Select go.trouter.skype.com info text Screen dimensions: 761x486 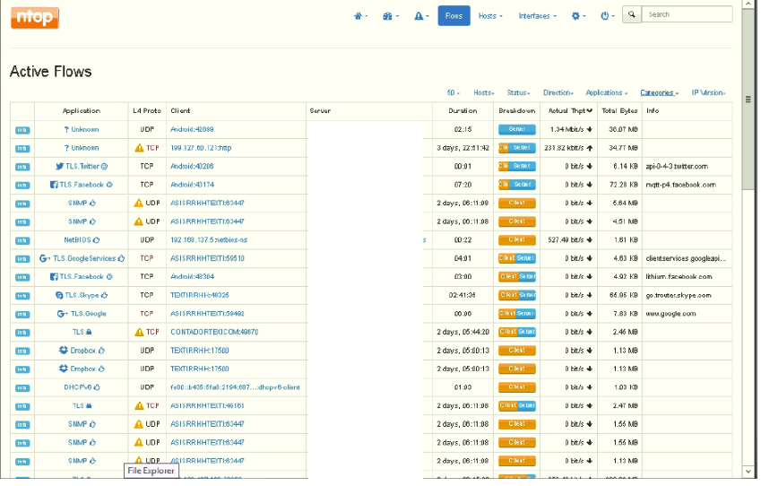point(678,296)
